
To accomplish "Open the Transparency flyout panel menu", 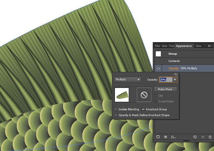I will (x=176, y=74).
